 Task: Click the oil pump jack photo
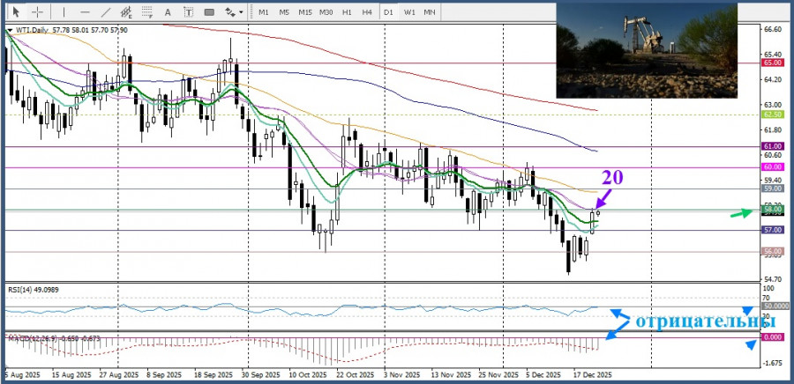click(646, 50)
